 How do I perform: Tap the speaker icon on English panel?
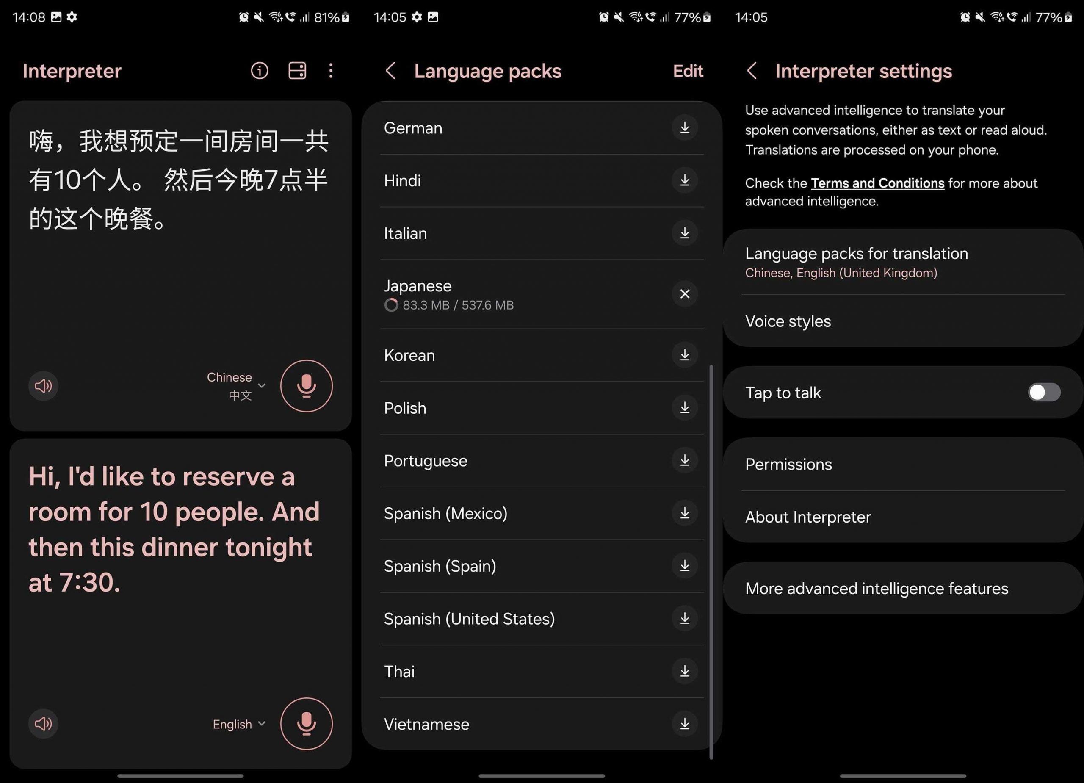[43, 723]
